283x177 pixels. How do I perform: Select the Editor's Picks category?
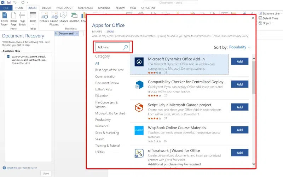tap(104, 89)
